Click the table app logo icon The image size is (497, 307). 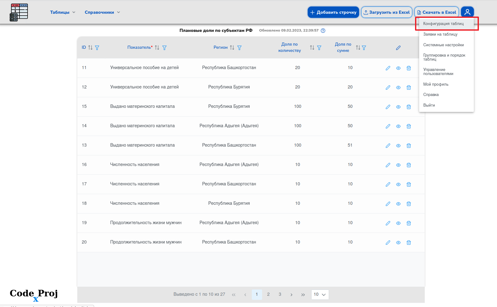click(19, 13)
